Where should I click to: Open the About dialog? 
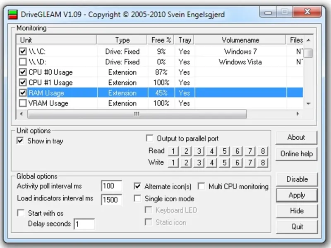pos(296,138)
